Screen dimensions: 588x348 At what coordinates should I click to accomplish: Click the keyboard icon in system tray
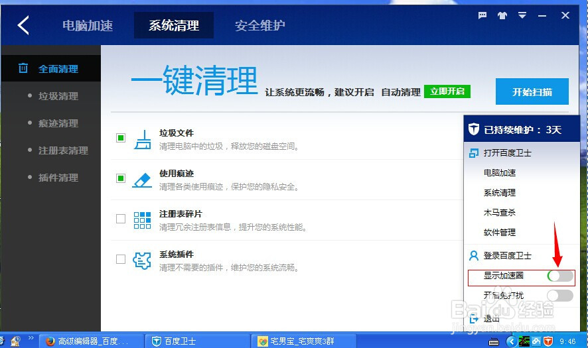click(494, 341)
